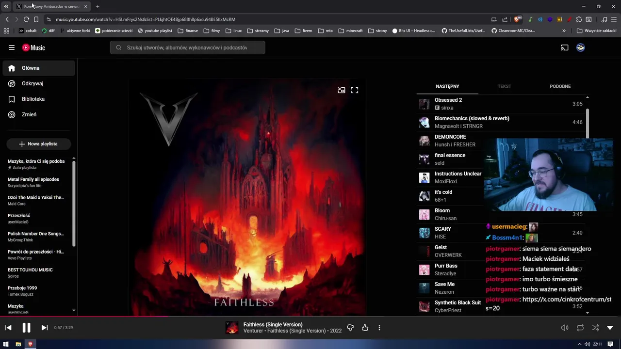Collapse the player page with arrow

610,328
